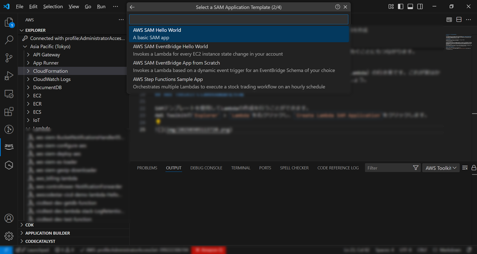The width and height of the screenshot is (477, 254).
Task: Toggle the Primary Side Bar visibility
Action: pos(400,6)
